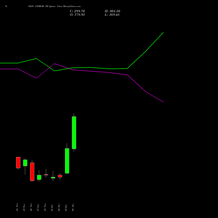218x218 pixels.
Task: Select the 24 Nov date label
Action: [17, 207]
